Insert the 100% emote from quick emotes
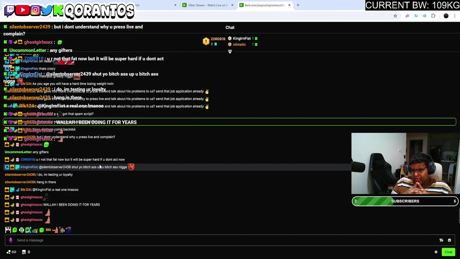Viewport: 460px width, 259px height. pyautogui.click(x=48, y=230)
